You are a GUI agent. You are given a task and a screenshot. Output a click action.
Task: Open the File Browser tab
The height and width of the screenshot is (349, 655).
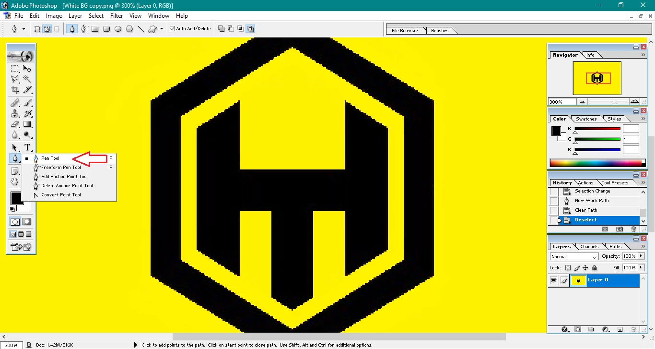(405, 31)
